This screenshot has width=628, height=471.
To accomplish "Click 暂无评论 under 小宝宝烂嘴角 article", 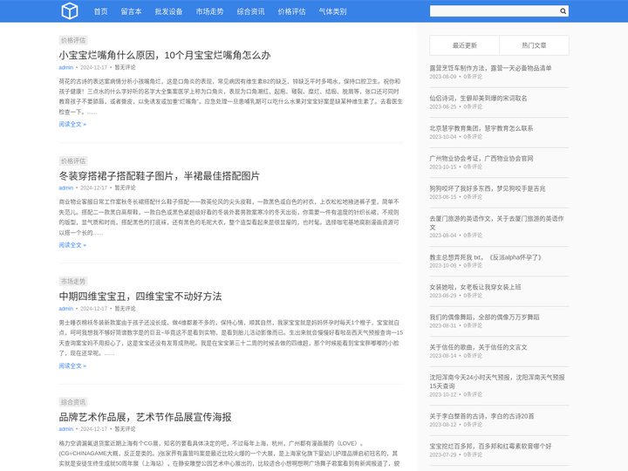I will coord(125,67).
